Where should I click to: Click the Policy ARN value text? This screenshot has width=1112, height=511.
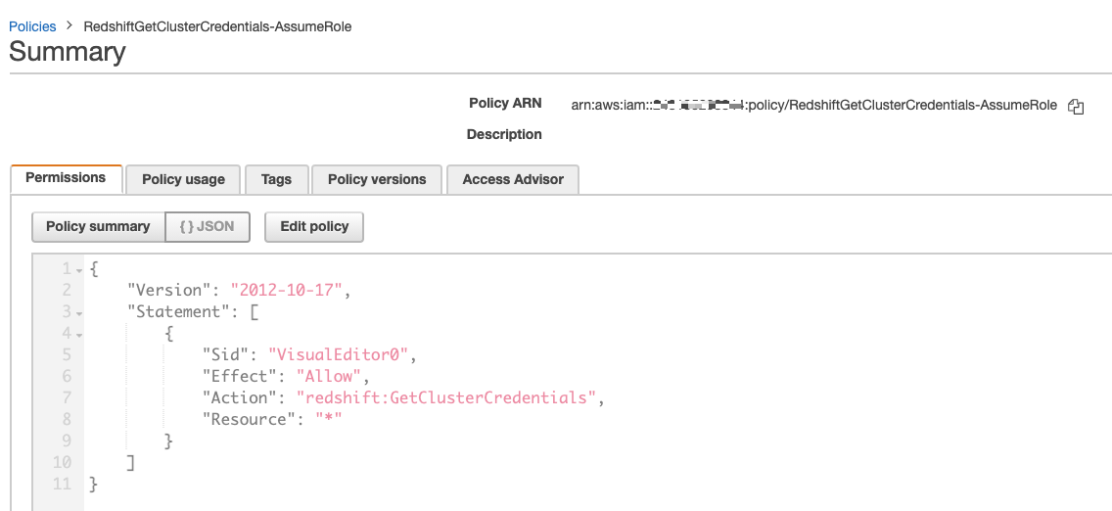tap(814, 106)
